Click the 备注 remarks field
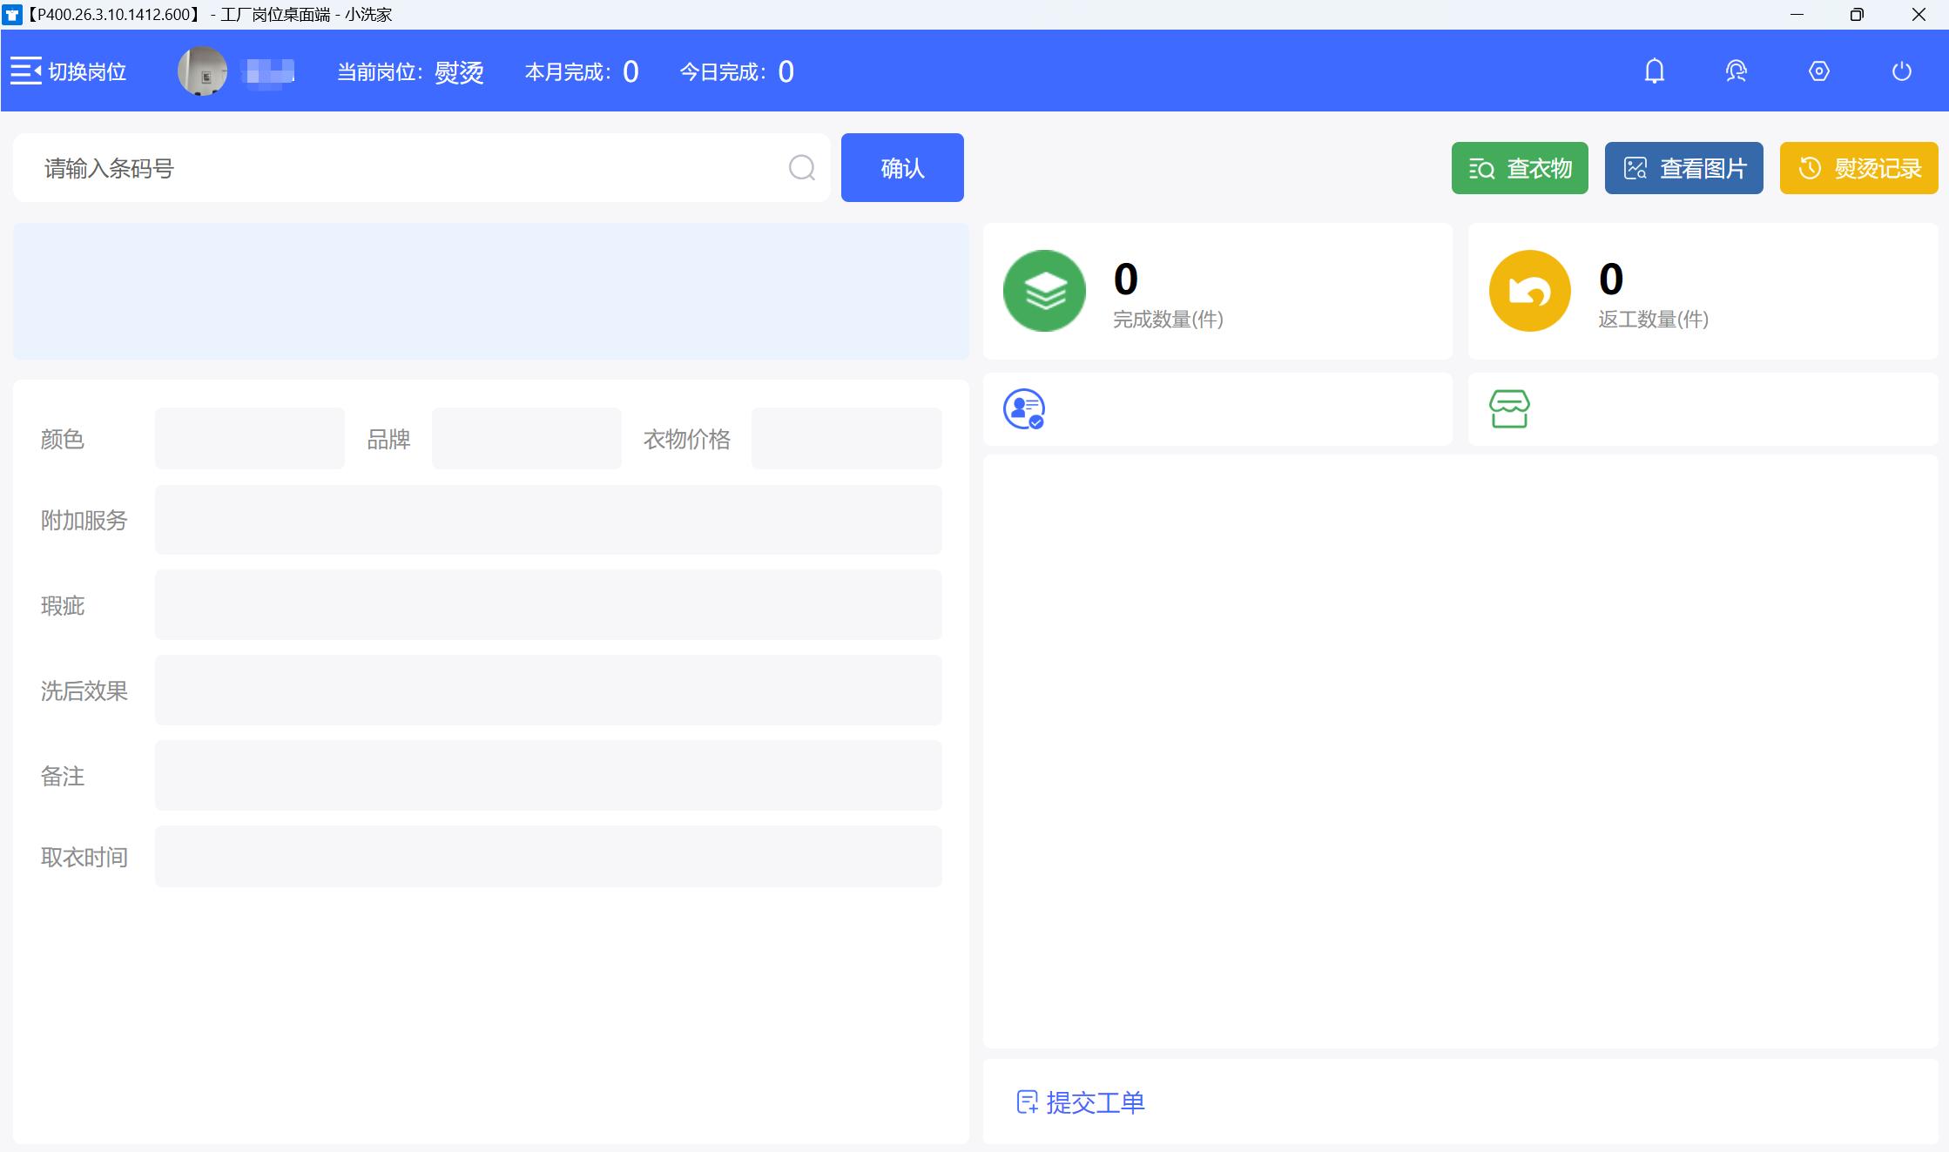Screen dimensions: 1949x1152 [548, 775]
